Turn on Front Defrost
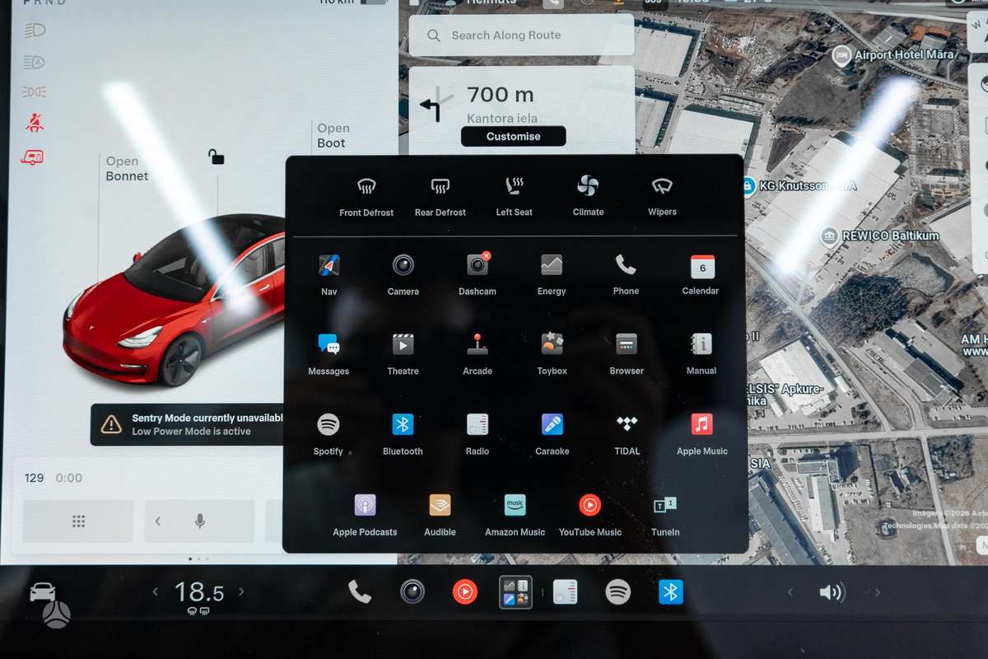988x659 pixels. click(x=366, y=197)
